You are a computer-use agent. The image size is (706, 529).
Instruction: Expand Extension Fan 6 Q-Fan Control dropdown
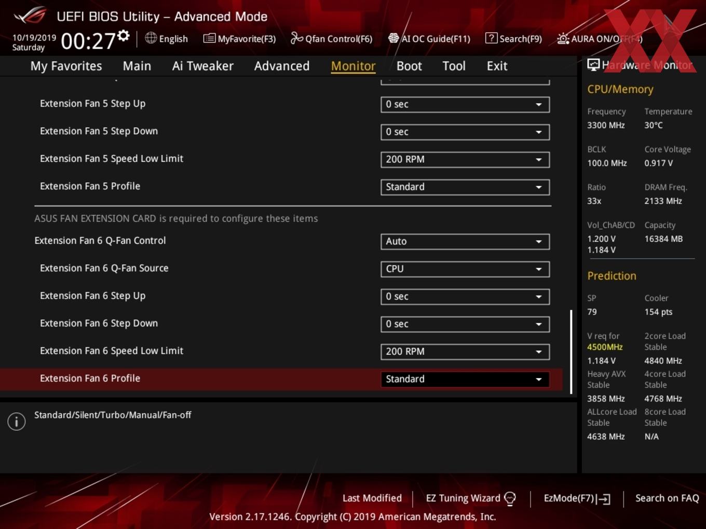465,241
